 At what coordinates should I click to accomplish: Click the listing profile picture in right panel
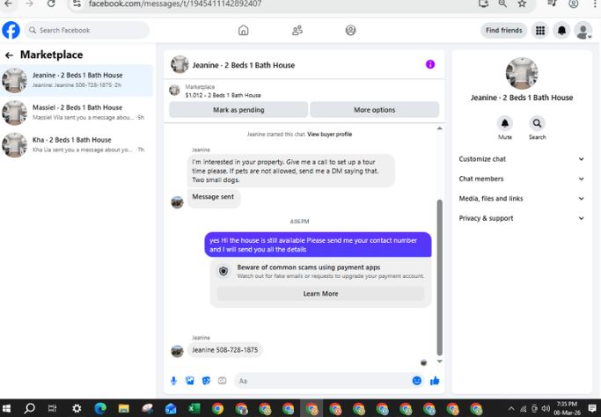522,73
